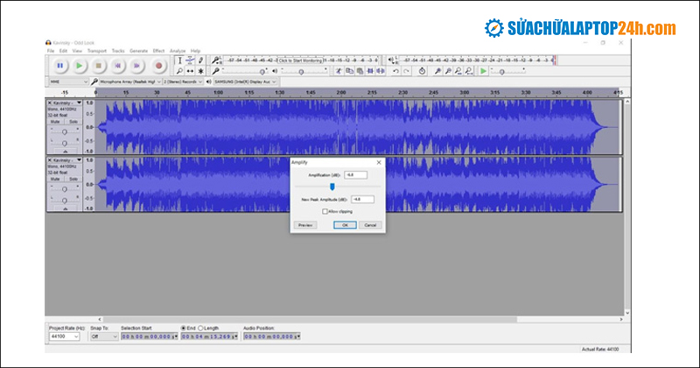The height and width of the screenshot is (368, 700).
Task: Click the Undo arrow in edit toolbar
Action: pos(395,70)
